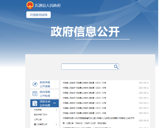Click the list icon for 政府信息公开制度
The height and width of the screenshot is (128, 161).
(x=35, y=94)
